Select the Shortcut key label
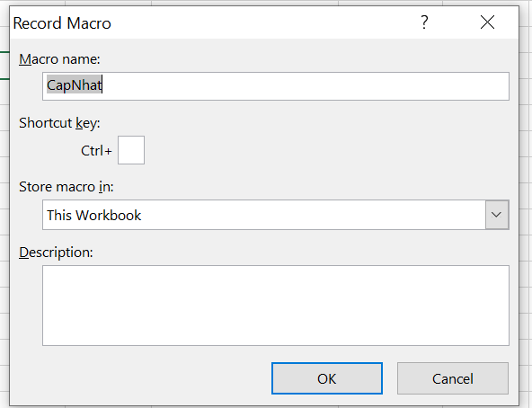Viewport: 532px width, 408px height. pyautogui.click(x=59, y=123)
